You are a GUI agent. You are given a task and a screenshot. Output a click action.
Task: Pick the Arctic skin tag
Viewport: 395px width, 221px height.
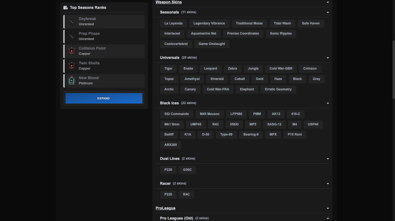pos(169,89)
